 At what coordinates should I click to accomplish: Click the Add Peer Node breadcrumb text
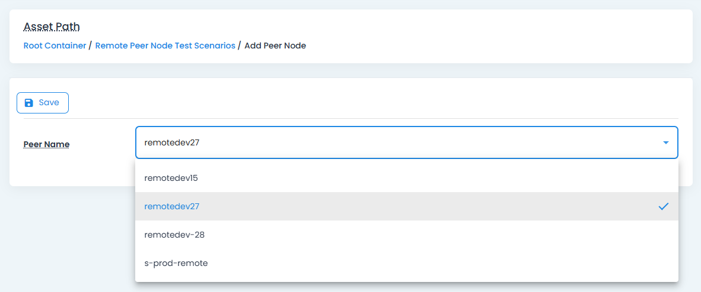point(275,46)
